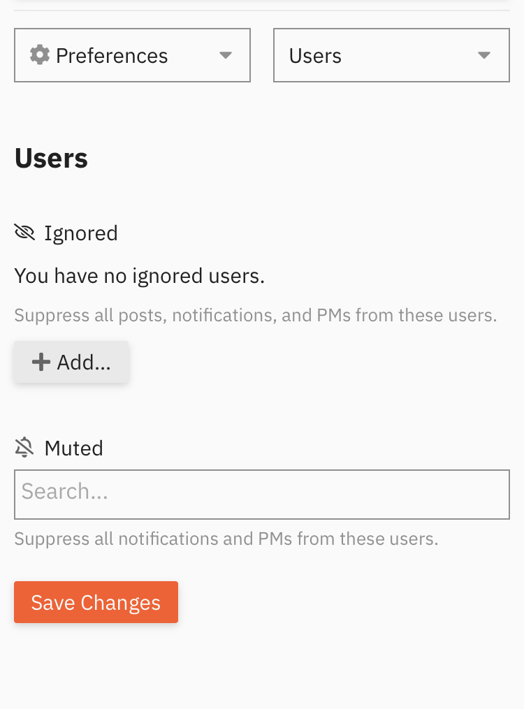Click the gear icon beside Preferences

[40, 55]
